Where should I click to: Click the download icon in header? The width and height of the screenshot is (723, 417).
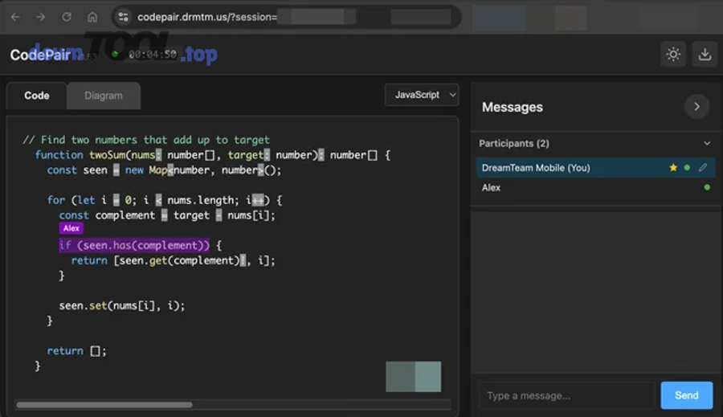click(x=705, y=55)
